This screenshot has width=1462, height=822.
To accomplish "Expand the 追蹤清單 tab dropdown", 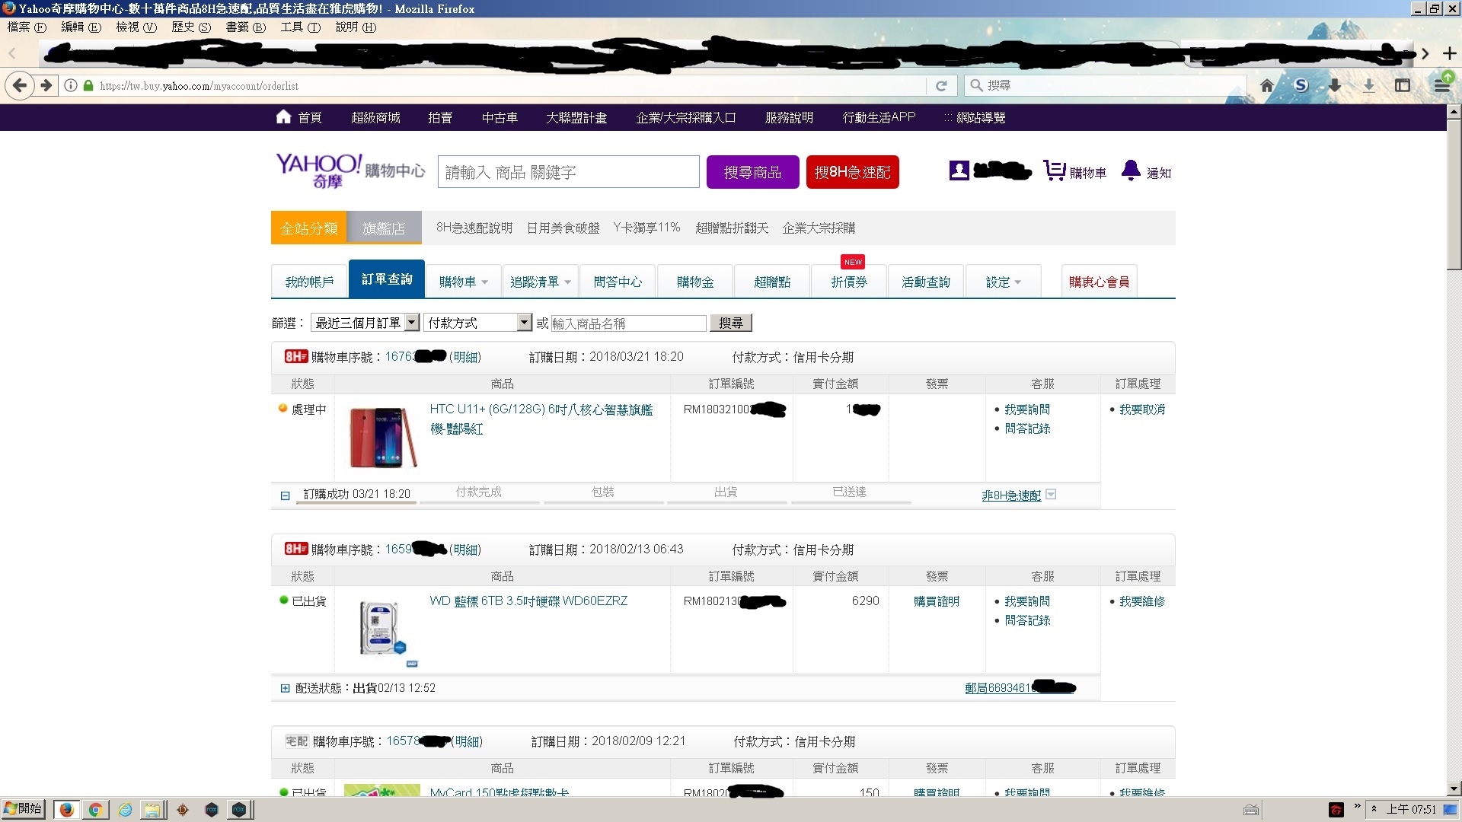I will 568,282.
